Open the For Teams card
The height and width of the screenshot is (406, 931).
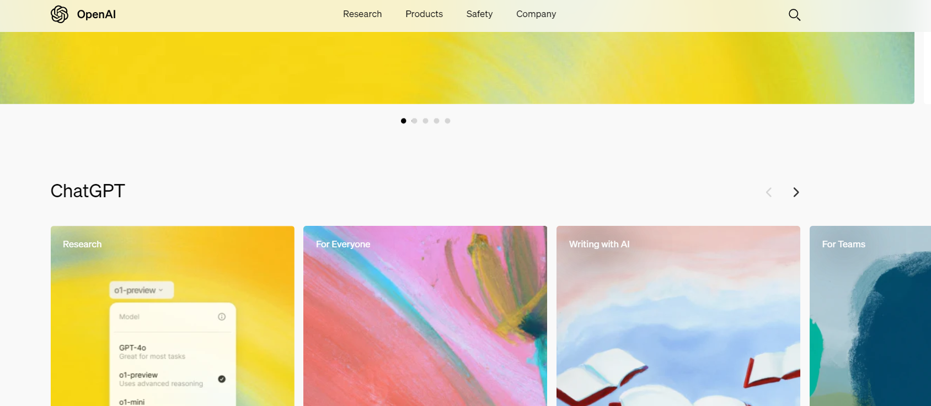pyautogui.click(x=870, y=316)
